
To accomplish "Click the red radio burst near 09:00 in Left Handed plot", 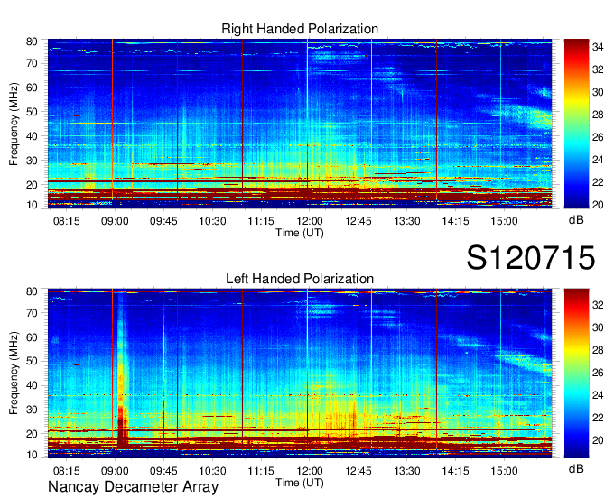I will click(x=123, y=428).
